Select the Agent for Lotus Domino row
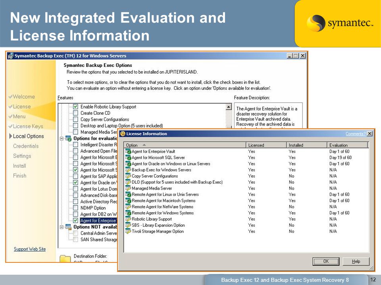The image size is (381, 285). tap(99, 189)
